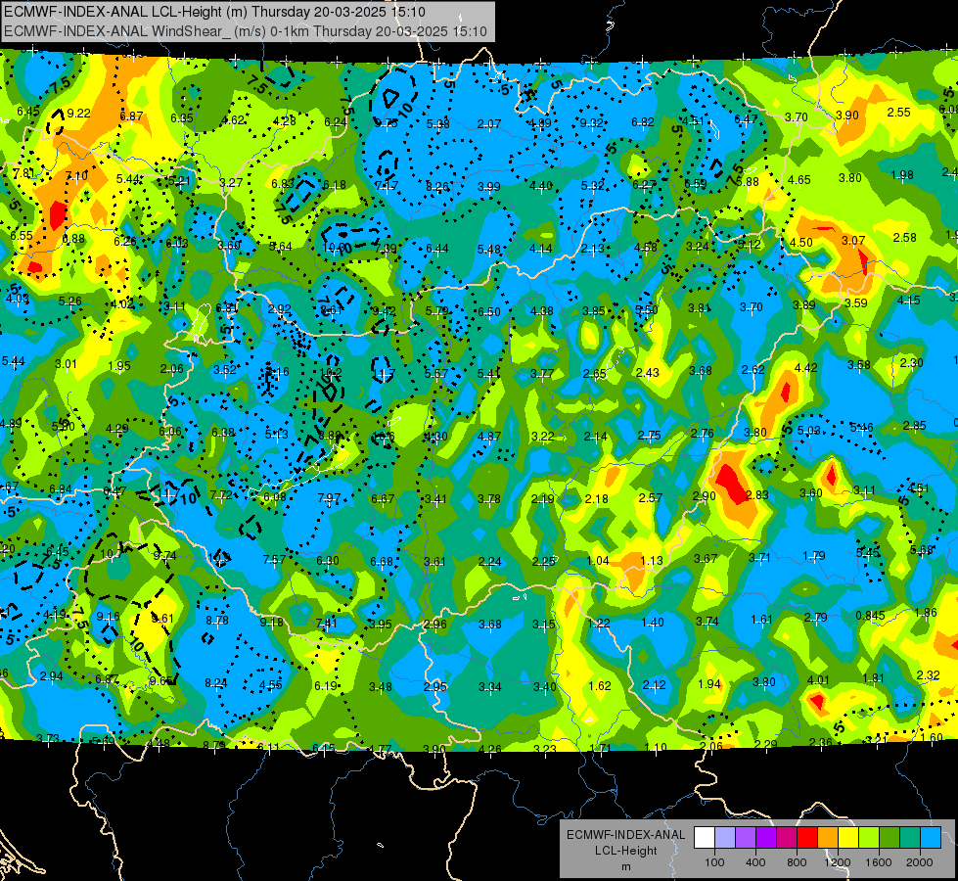Click the sky blue legend swatch
Image resolution: width=958 pixels, height=881 pixels.
[x=931, y=837]
